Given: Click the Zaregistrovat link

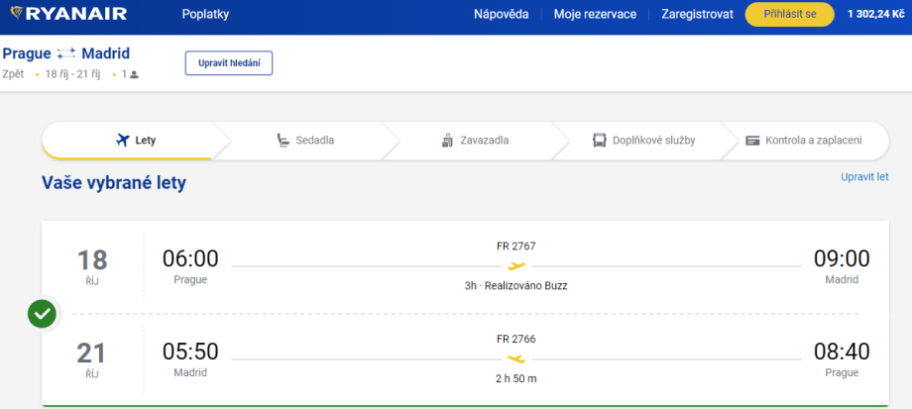Looking at the screenshot, I should coord(697,15).
